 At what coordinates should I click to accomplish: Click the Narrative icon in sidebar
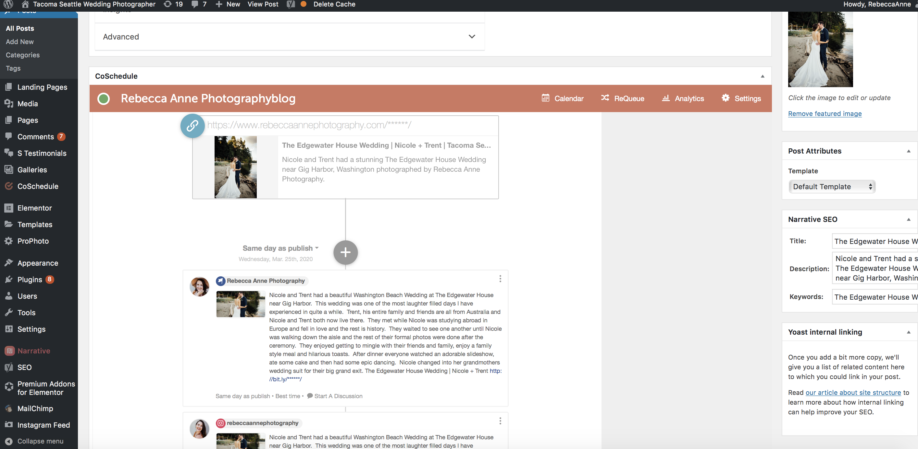[9, 351]
